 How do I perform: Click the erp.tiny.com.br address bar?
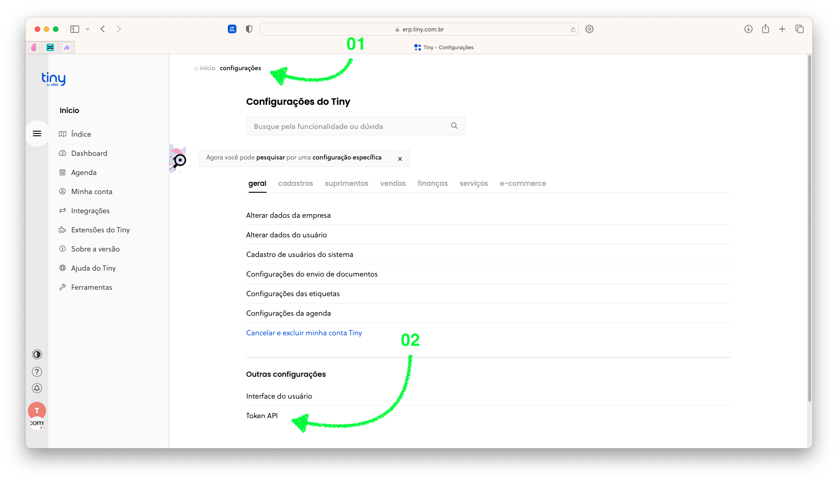[x=419, y=29]
